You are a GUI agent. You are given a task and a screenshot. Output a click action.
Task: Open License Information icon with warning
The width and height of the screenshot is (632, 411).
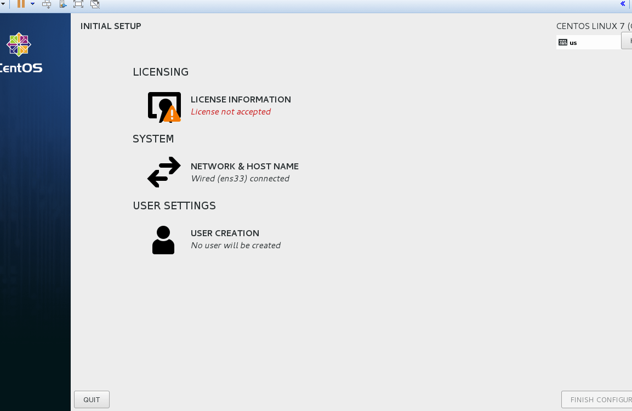tap(164, 107)
